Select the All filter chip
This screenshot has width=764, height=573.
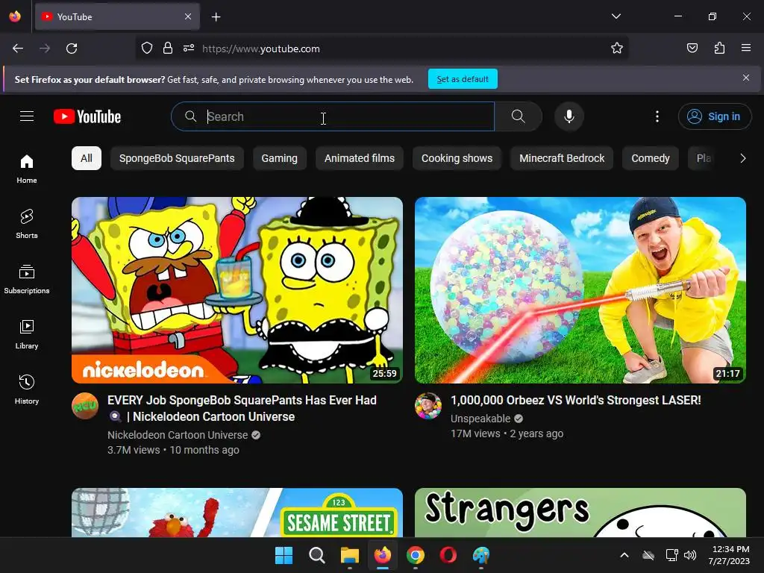[x=87, y=158]
